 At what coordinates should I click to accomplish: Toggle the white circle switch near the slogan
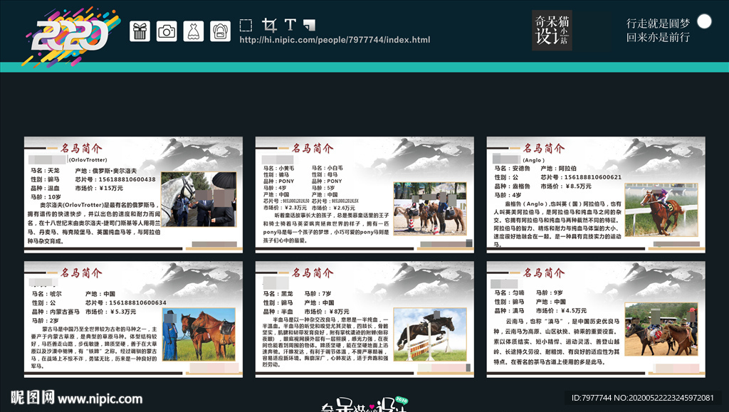tap(703, 21)
